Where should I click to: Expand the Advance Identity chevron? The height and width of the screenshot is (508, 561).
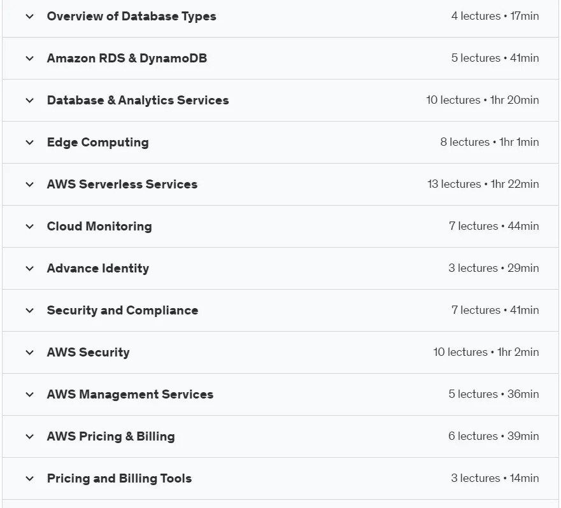(30, 269)
